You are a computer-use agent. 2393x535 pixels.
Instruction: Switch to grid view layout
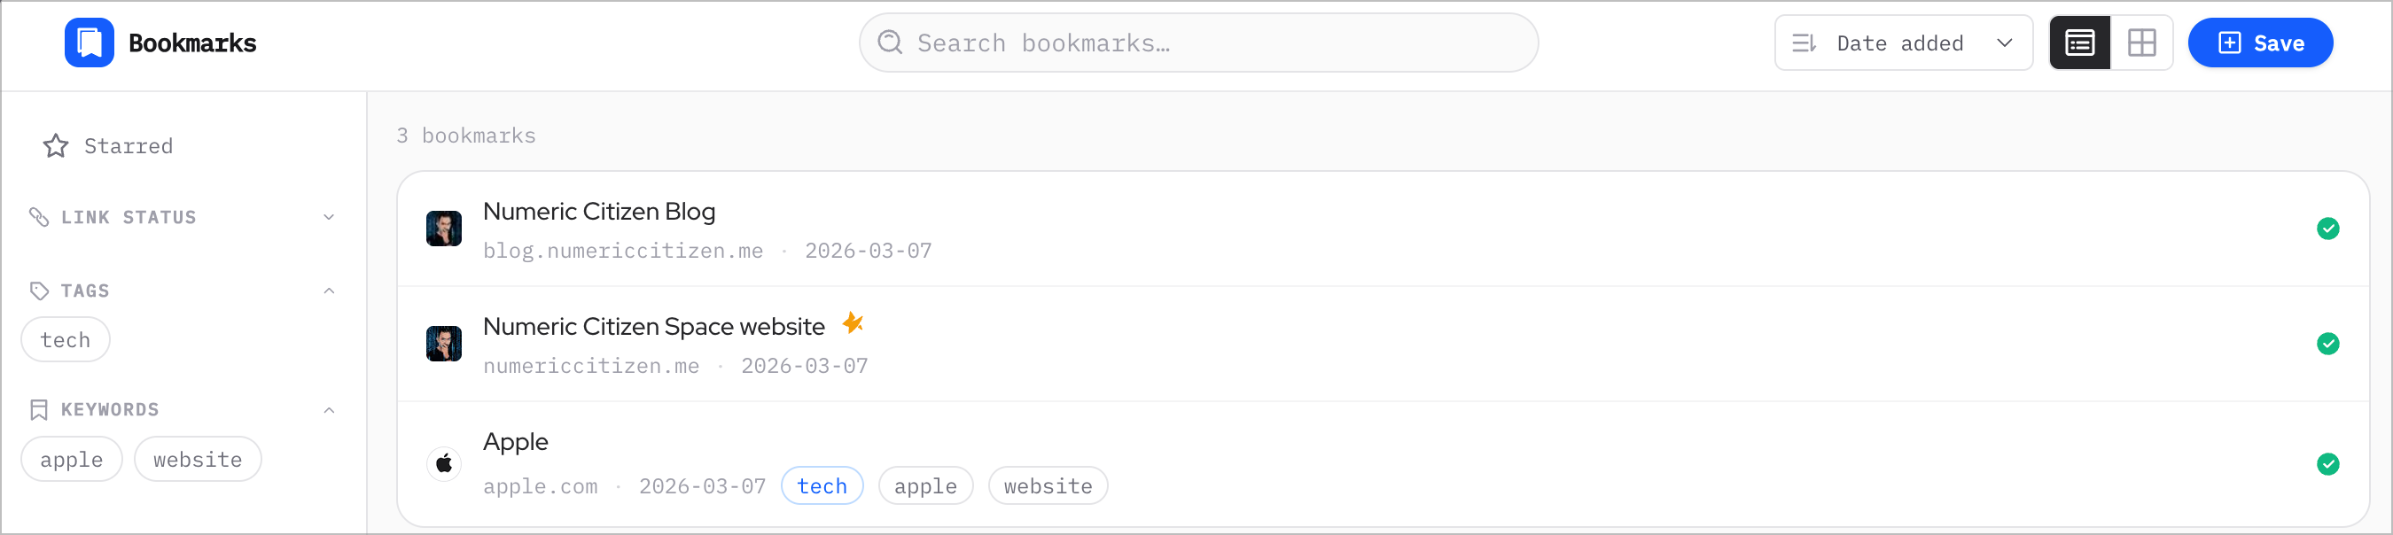pos(2141,43)
